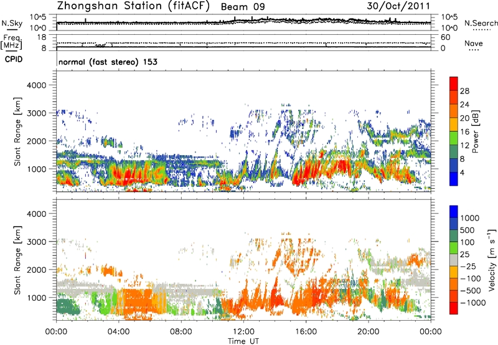
Task: Pick the blue top segment of the Velocity colorbar
Action: [x=454, y=212]
